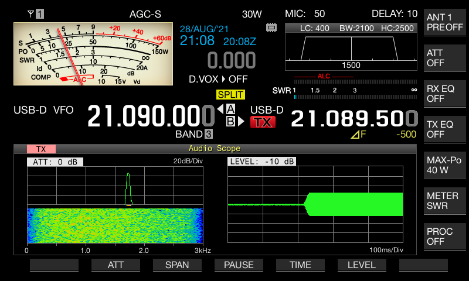Image resolution: width=469 pixels, height=281 pixels.
Task: Click the 3kHz span axis label
Action: pos(202,251)
